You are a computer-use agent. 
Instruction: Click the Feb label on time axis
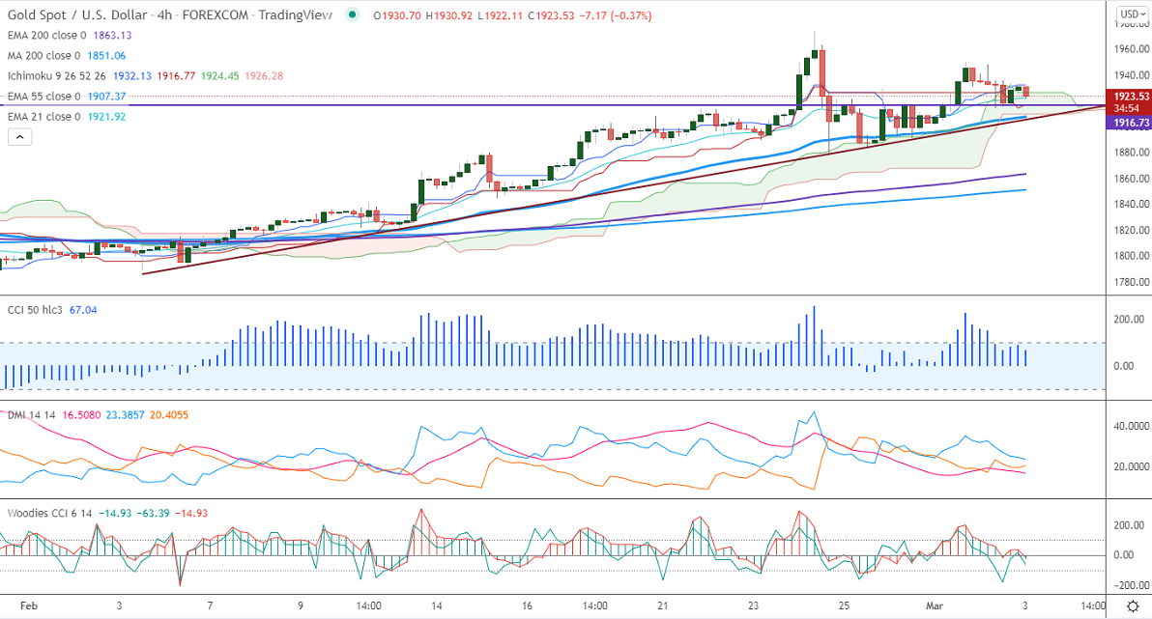(29, 605)
